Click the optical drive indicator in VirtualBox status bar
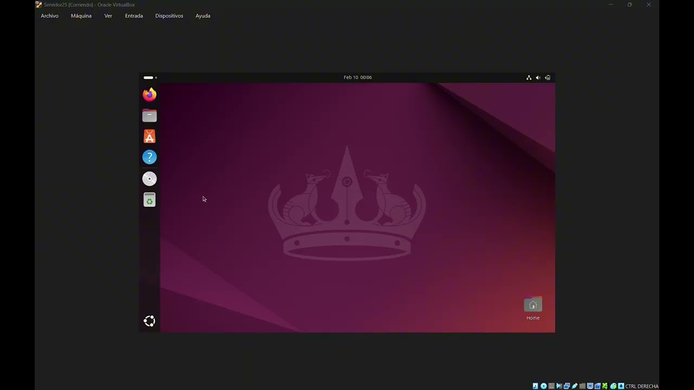 [x=543, y=386]
